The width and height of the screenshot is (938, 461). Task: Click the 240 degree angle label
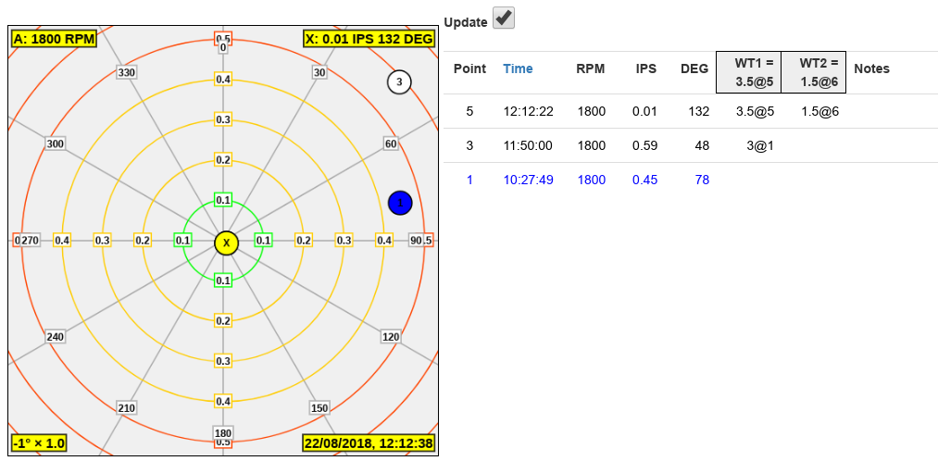point(55,337)
